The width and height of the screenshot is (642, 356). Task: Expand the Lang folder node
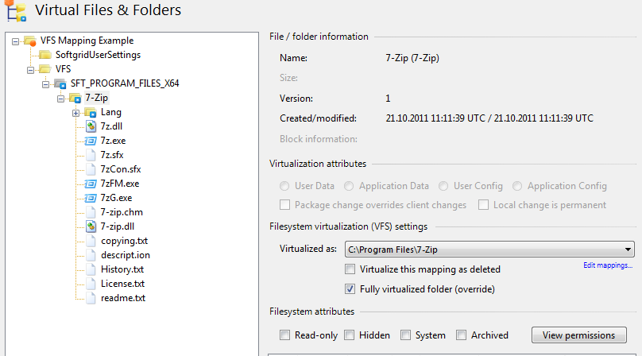coord(76,112)
